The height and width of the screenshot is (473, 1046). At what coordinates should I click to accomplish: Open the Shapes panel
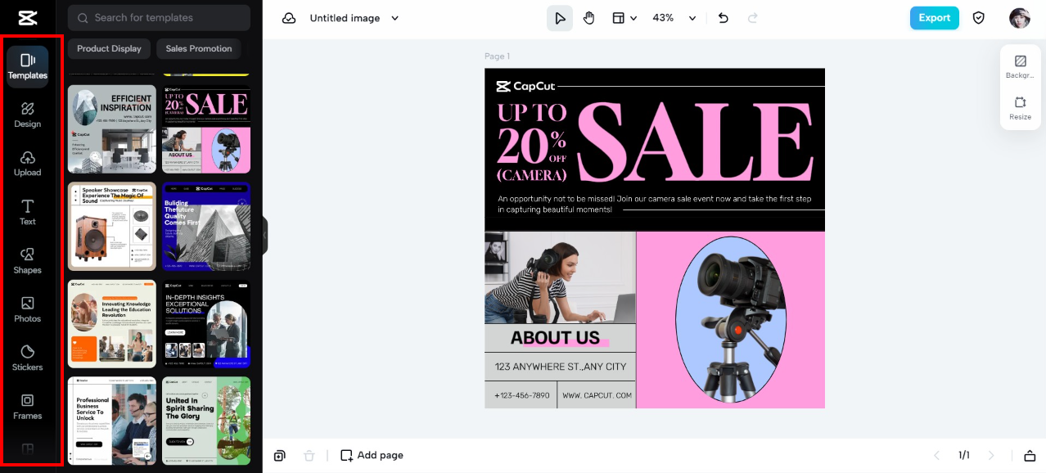tap(27, 261)
